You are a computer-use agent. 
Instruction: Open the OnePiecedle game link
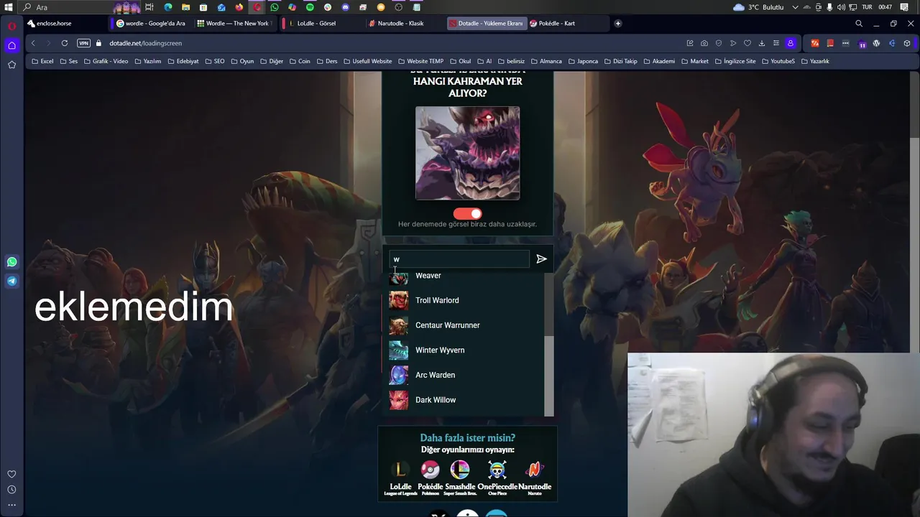tap(497, 478)
